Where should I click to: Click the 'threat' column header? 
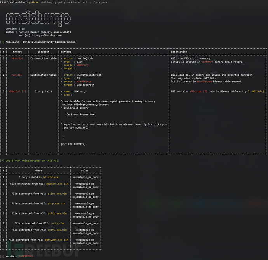coord(17,52)
